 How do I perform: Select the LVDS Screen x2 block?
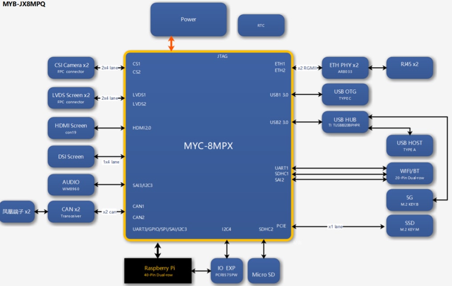click(71, 98)
